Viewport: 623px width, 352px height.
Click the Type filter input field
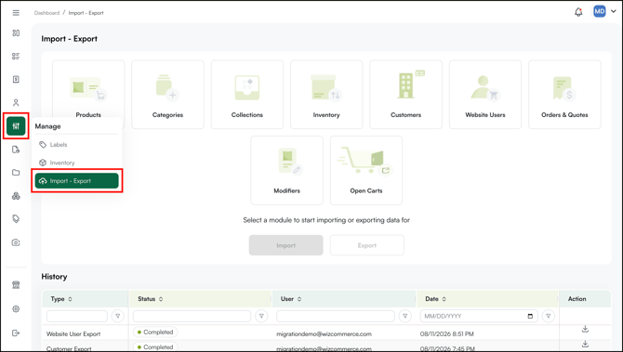point(77,316)
